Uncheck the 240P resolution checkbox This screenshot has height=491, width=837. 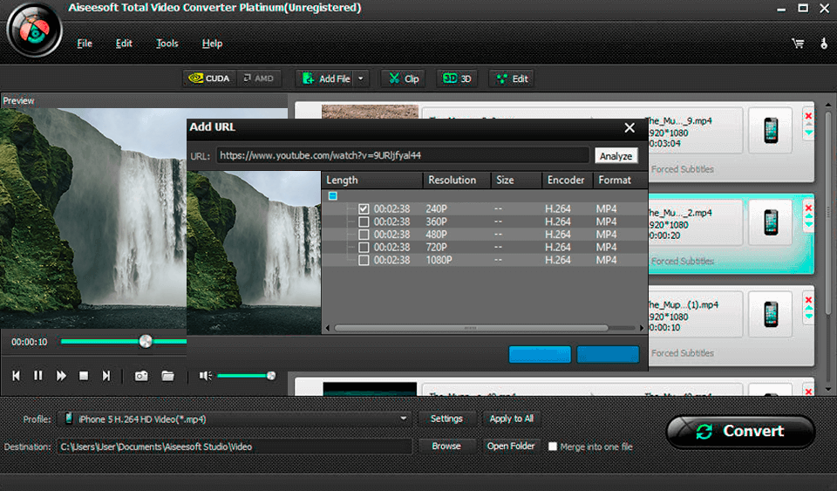coord(364,208)
